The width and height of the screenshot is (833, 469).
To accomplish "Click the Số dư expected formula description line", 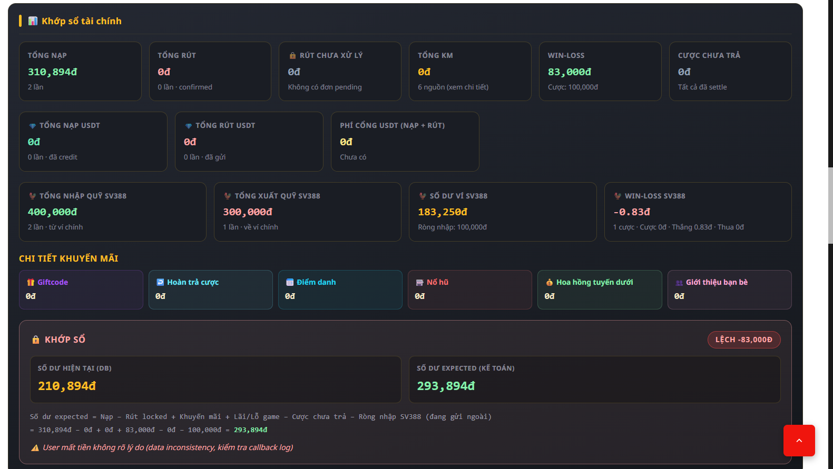I will tap(261, 417).
